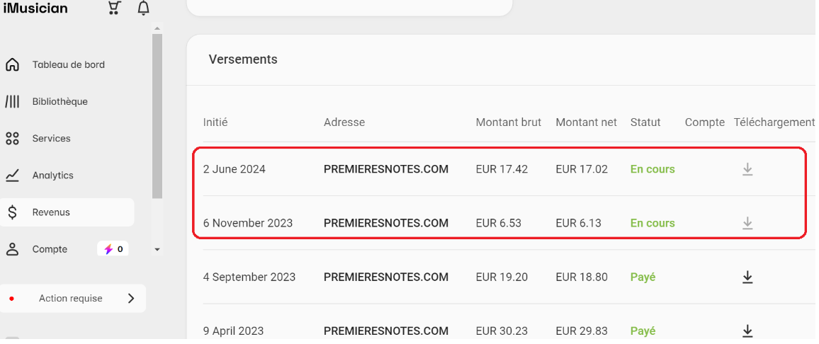Download the 4 September 2023 payment statement
The width and height of the screenshot is (819, 344).
point(747,277)
